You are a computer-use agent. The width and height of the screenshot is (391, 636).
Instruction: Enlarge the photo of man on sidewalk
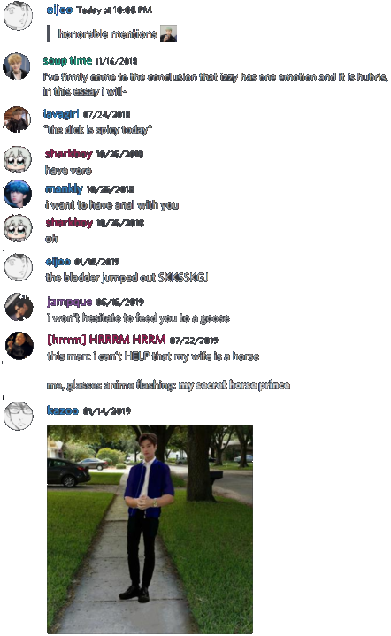[x=149, y=528]
